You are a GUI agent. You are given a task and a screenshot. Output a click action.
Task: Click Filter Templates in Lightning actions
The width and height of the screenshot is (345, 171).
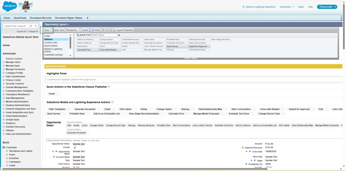click(59, 109)
